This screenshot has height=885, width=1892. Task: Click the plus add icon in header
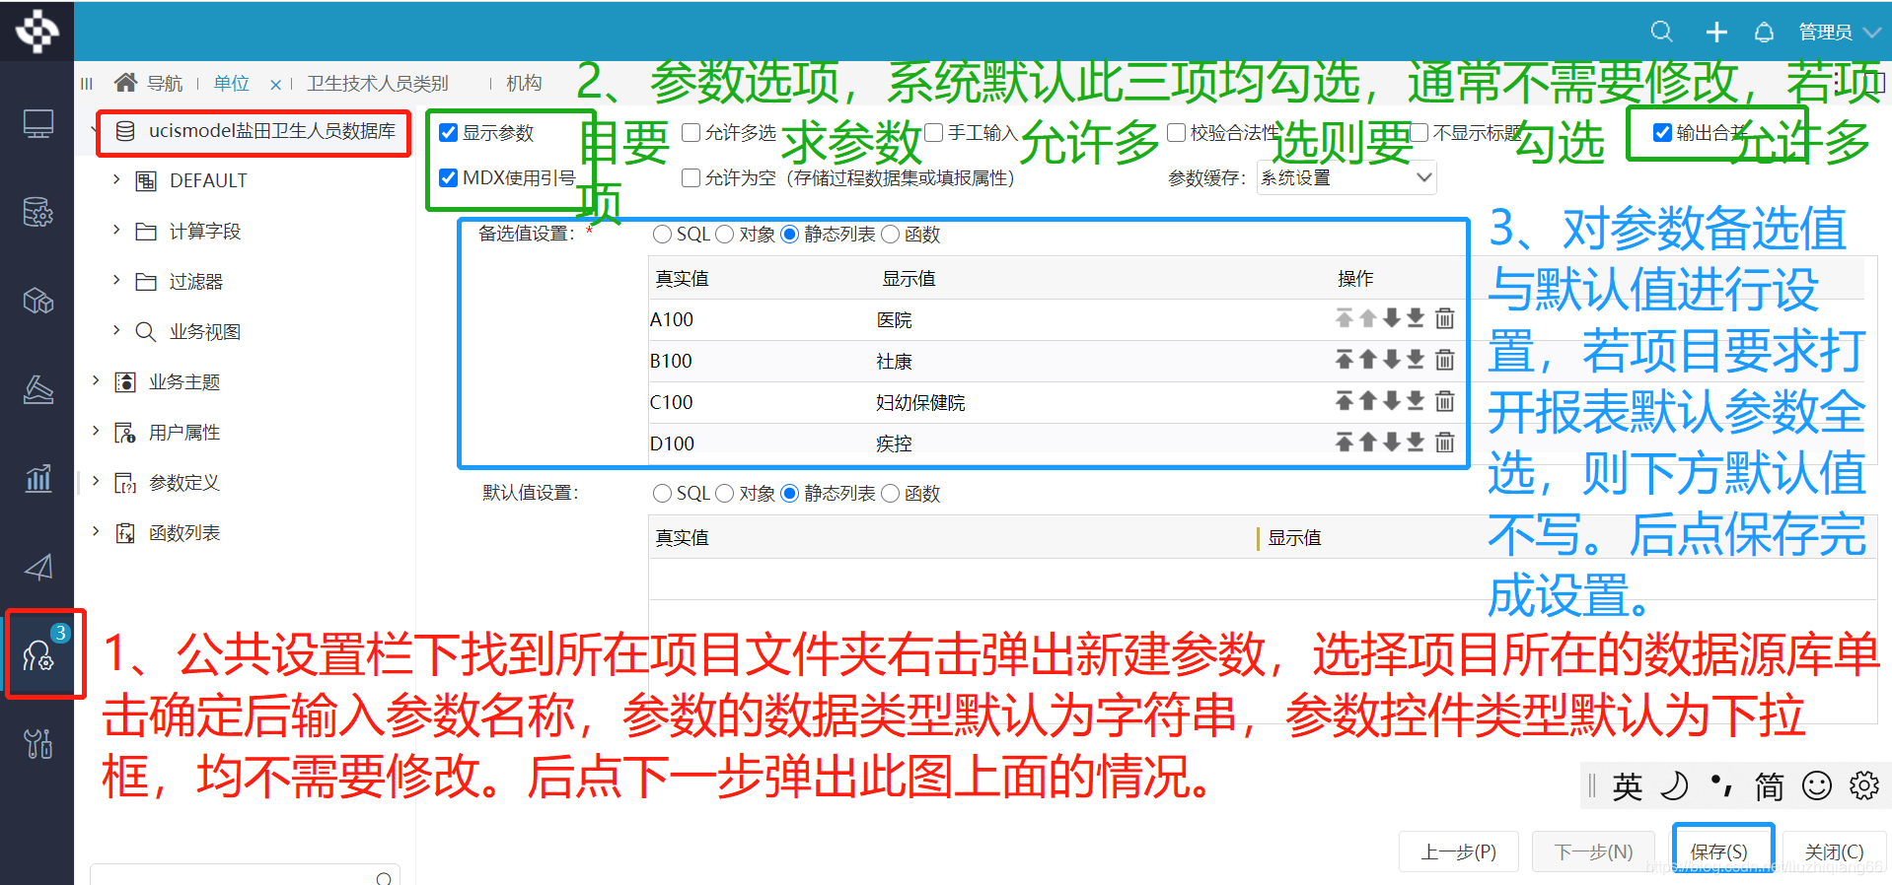tap(1716, 32)
